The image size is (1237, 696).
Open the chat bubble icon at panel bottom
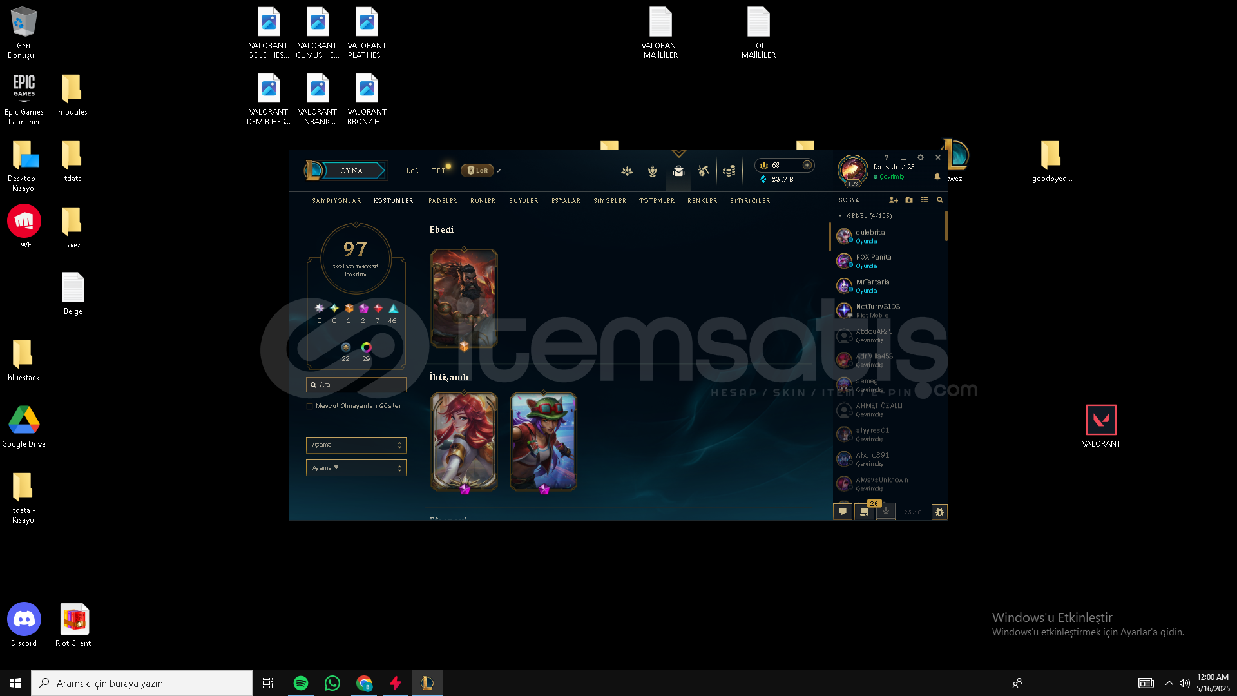(843, 512)
